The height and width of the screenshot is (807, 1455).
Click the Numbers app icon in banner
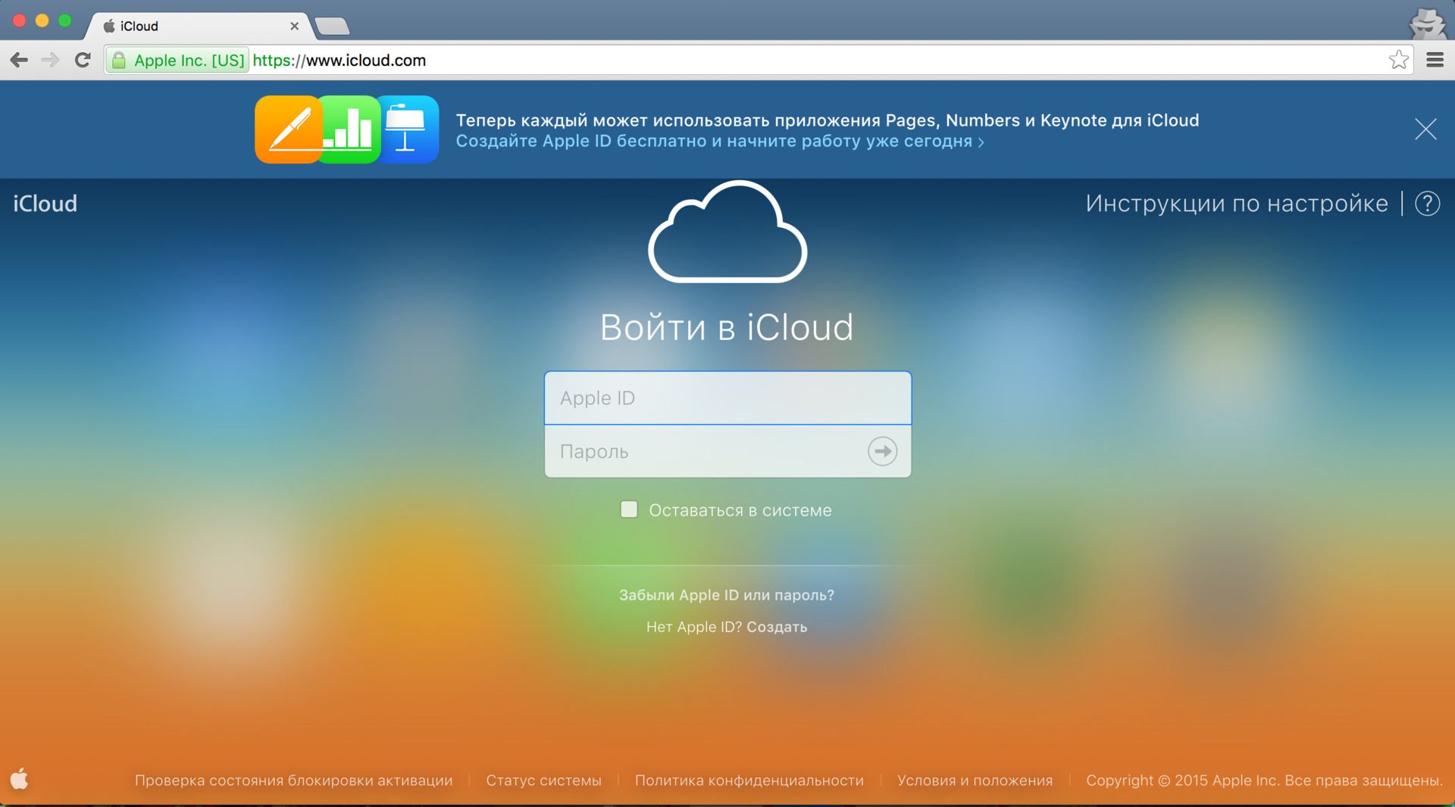(x=349, y=129)
